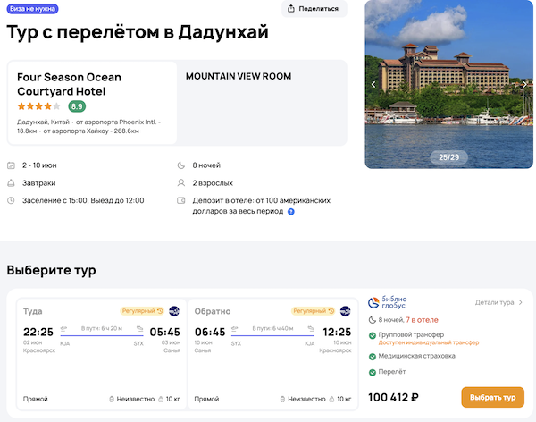Screen dimensions: 536x422
Task: Show previous hotel photo with left arrow
Action: [373, 84]
